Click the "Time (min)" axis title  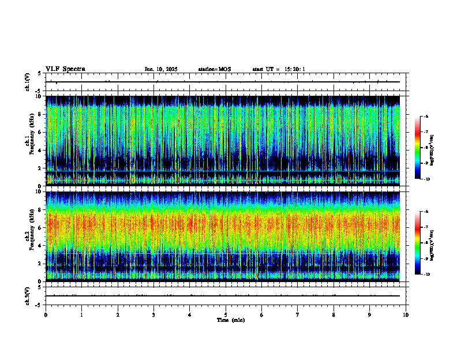(x=231, y=320)
